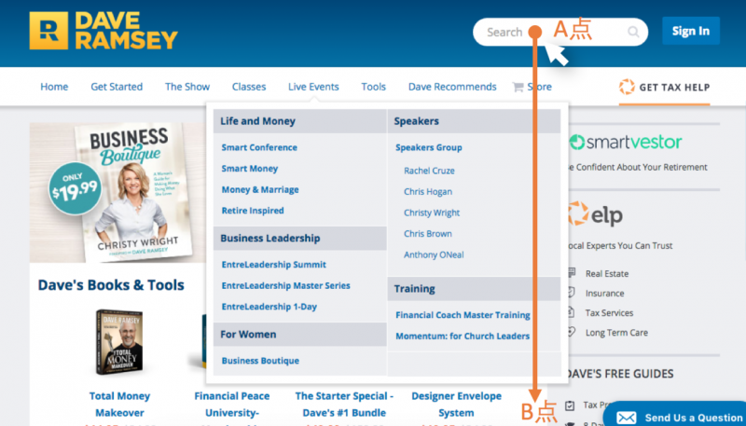Click the SmartVestor logo
Image resolution: width=746 pixels, height=426 pixels.
click(626, 142)
